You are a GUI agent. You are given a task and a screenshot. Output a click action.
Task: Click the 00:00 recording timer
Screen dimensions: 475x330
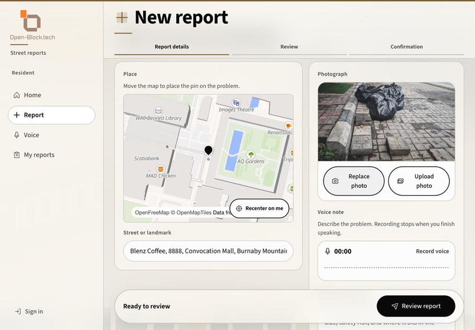tap(342, 252)
